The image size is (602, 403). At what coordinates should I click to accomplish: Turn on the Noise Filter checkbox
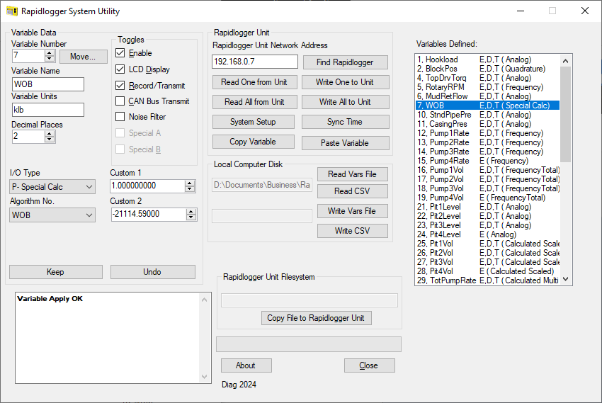[120, 117]
